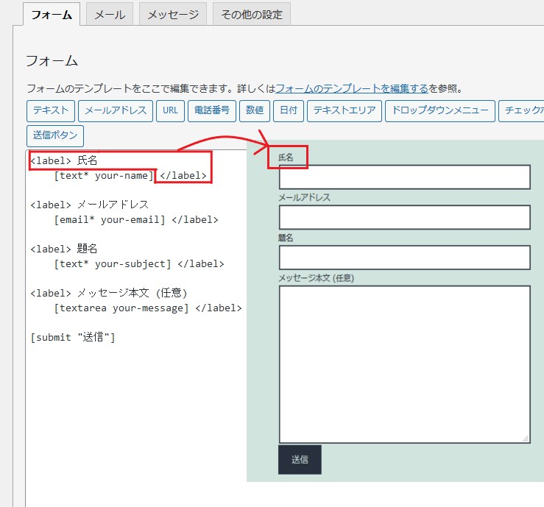Select the その他の設定 tab
The height and width of the screenshot is (507, 544).
pyautogui.click(x=252, y=15)
